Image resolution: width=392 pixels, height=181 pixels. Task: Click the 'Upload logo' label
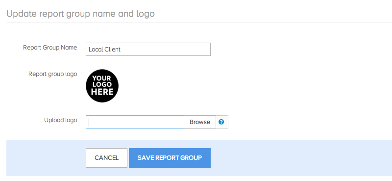coord(60,120)
